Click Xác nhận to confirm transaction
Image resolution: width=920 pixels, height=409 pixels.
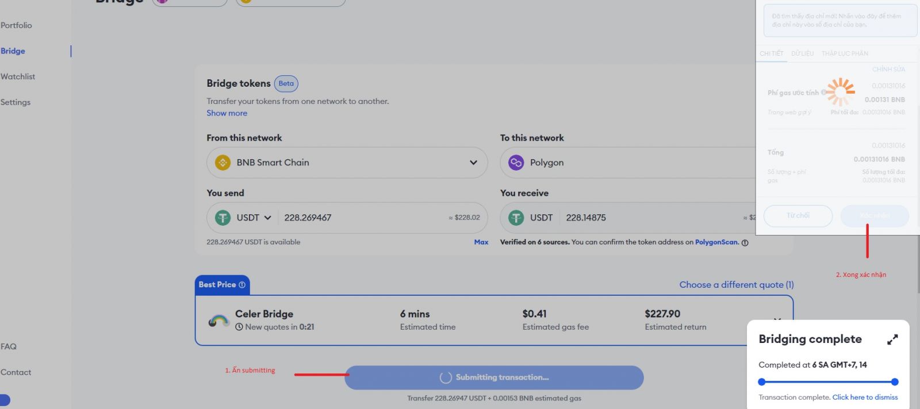(x=875, y=215)
